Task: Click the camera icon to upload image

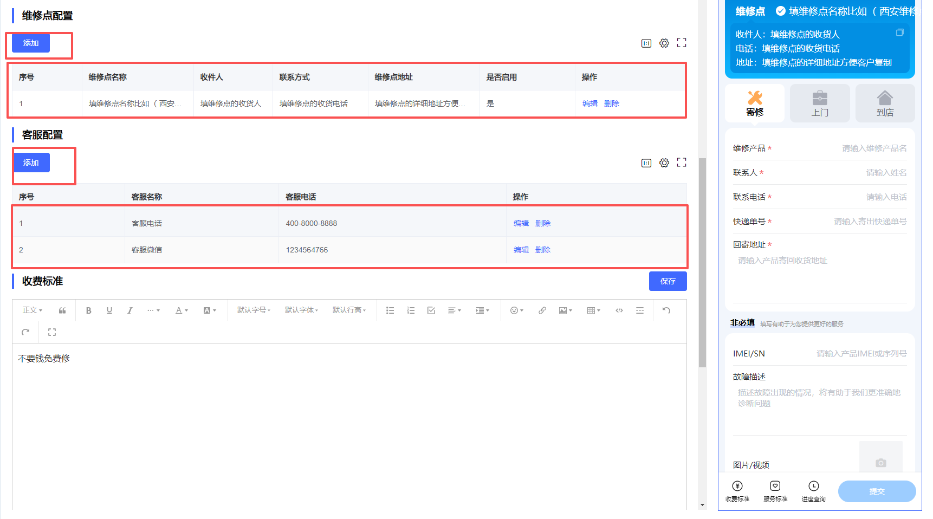Action: click(x=880, y=463)
